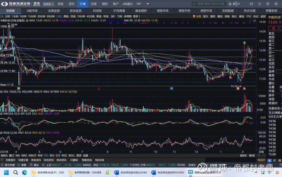Open settings gear icon in top right
Screen dimensions: 282x177
[276, 4]
